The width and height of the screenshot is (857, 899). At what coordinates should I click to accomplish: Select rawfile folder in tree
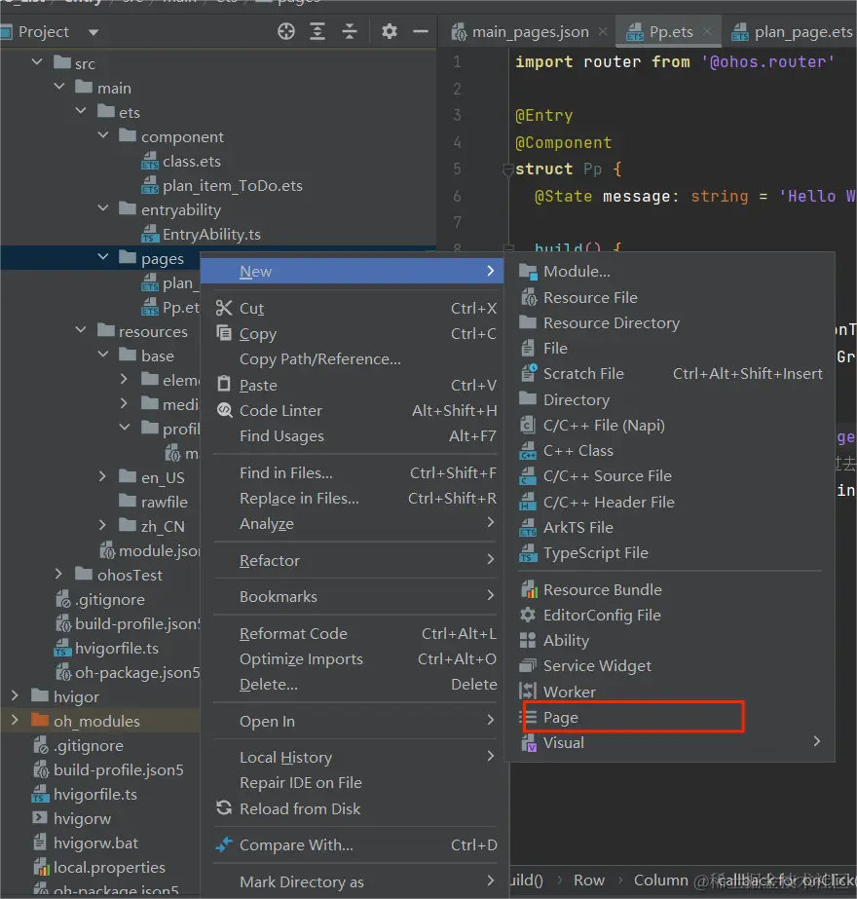click(164, 502)
